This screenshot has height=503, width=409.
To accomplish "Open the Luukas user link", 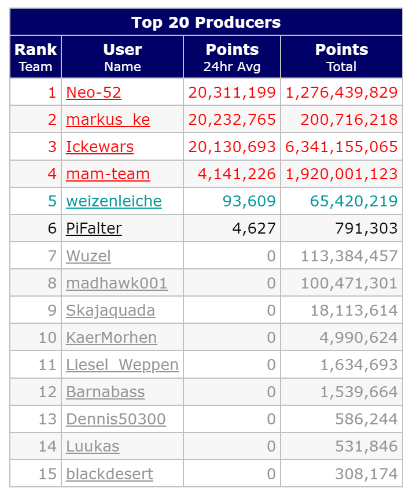I will pyautogui.click(x=93, y=446).
